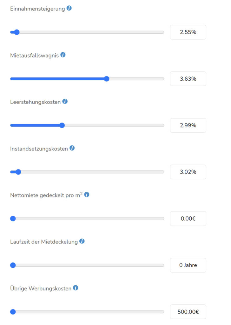This screenshot has width=231, height=325.
Task: Click the 0 Jahre value field
Action: [188, 265]
